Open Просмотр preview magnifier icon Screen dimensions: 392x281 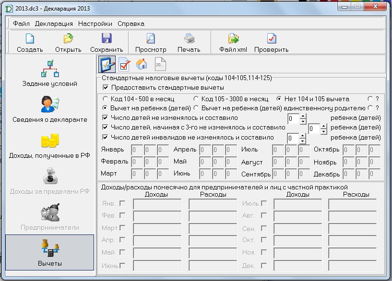tap(151, 39)
